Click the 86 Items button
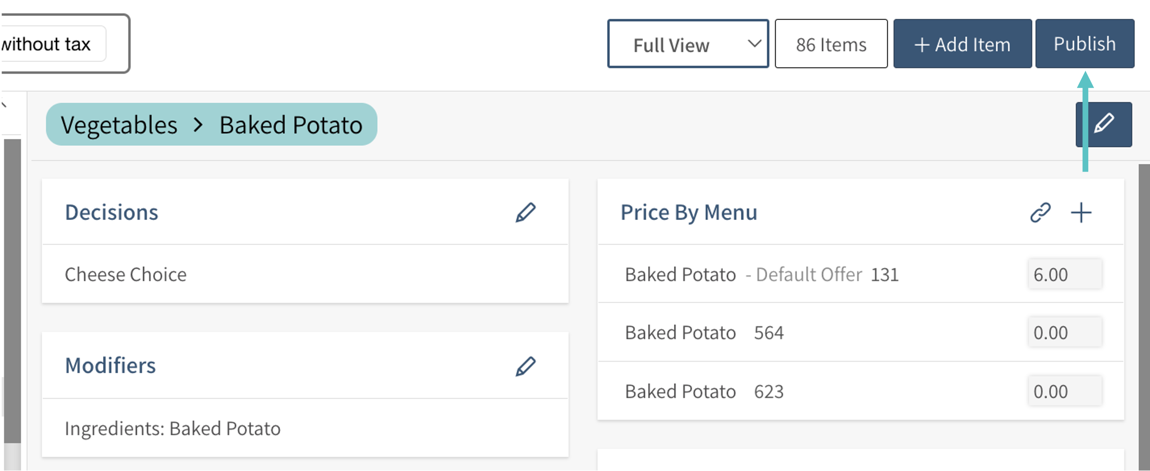 point(831,44)
